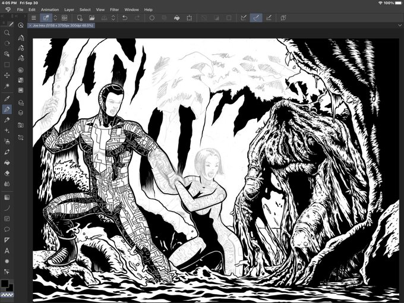Close the Joe Inks canvas tab
The image size is (404, 303).
(30, 26)
